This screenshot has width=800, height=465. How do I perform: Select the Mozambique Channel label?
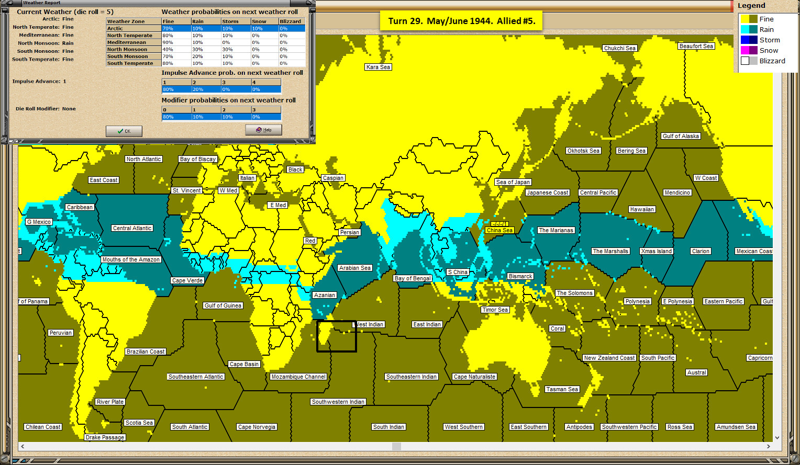click(298, 377)
